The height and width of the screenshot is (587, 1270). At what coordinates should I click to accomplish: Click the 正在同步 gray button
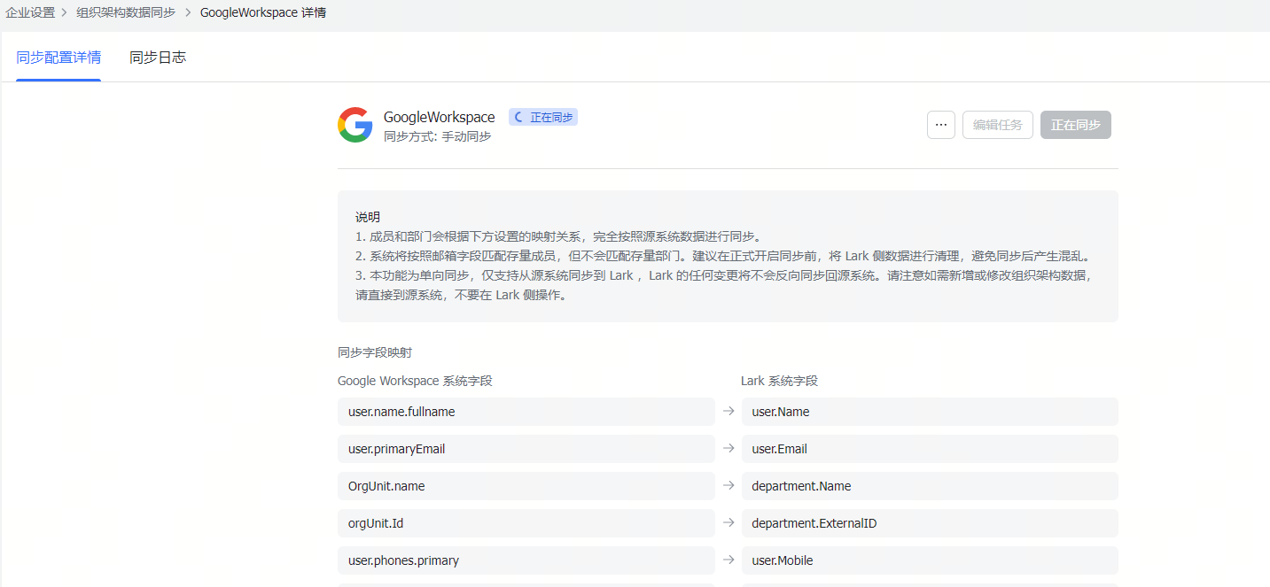click(x=1076, y=125)
